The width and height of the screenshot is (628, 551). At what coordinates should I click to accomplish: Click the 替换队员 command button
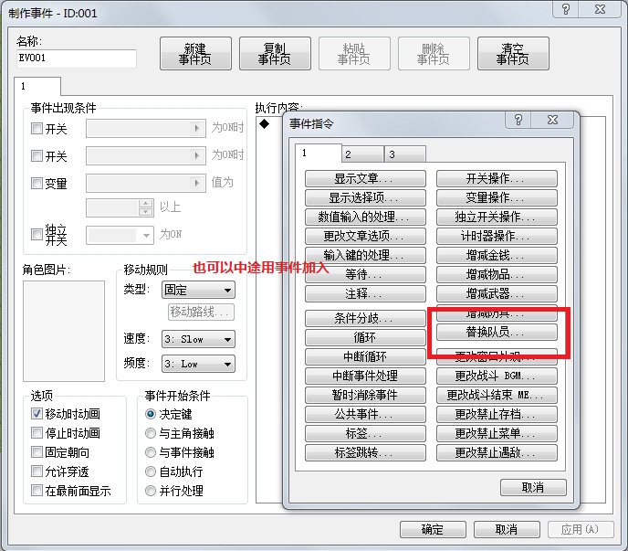click(497, 332)
